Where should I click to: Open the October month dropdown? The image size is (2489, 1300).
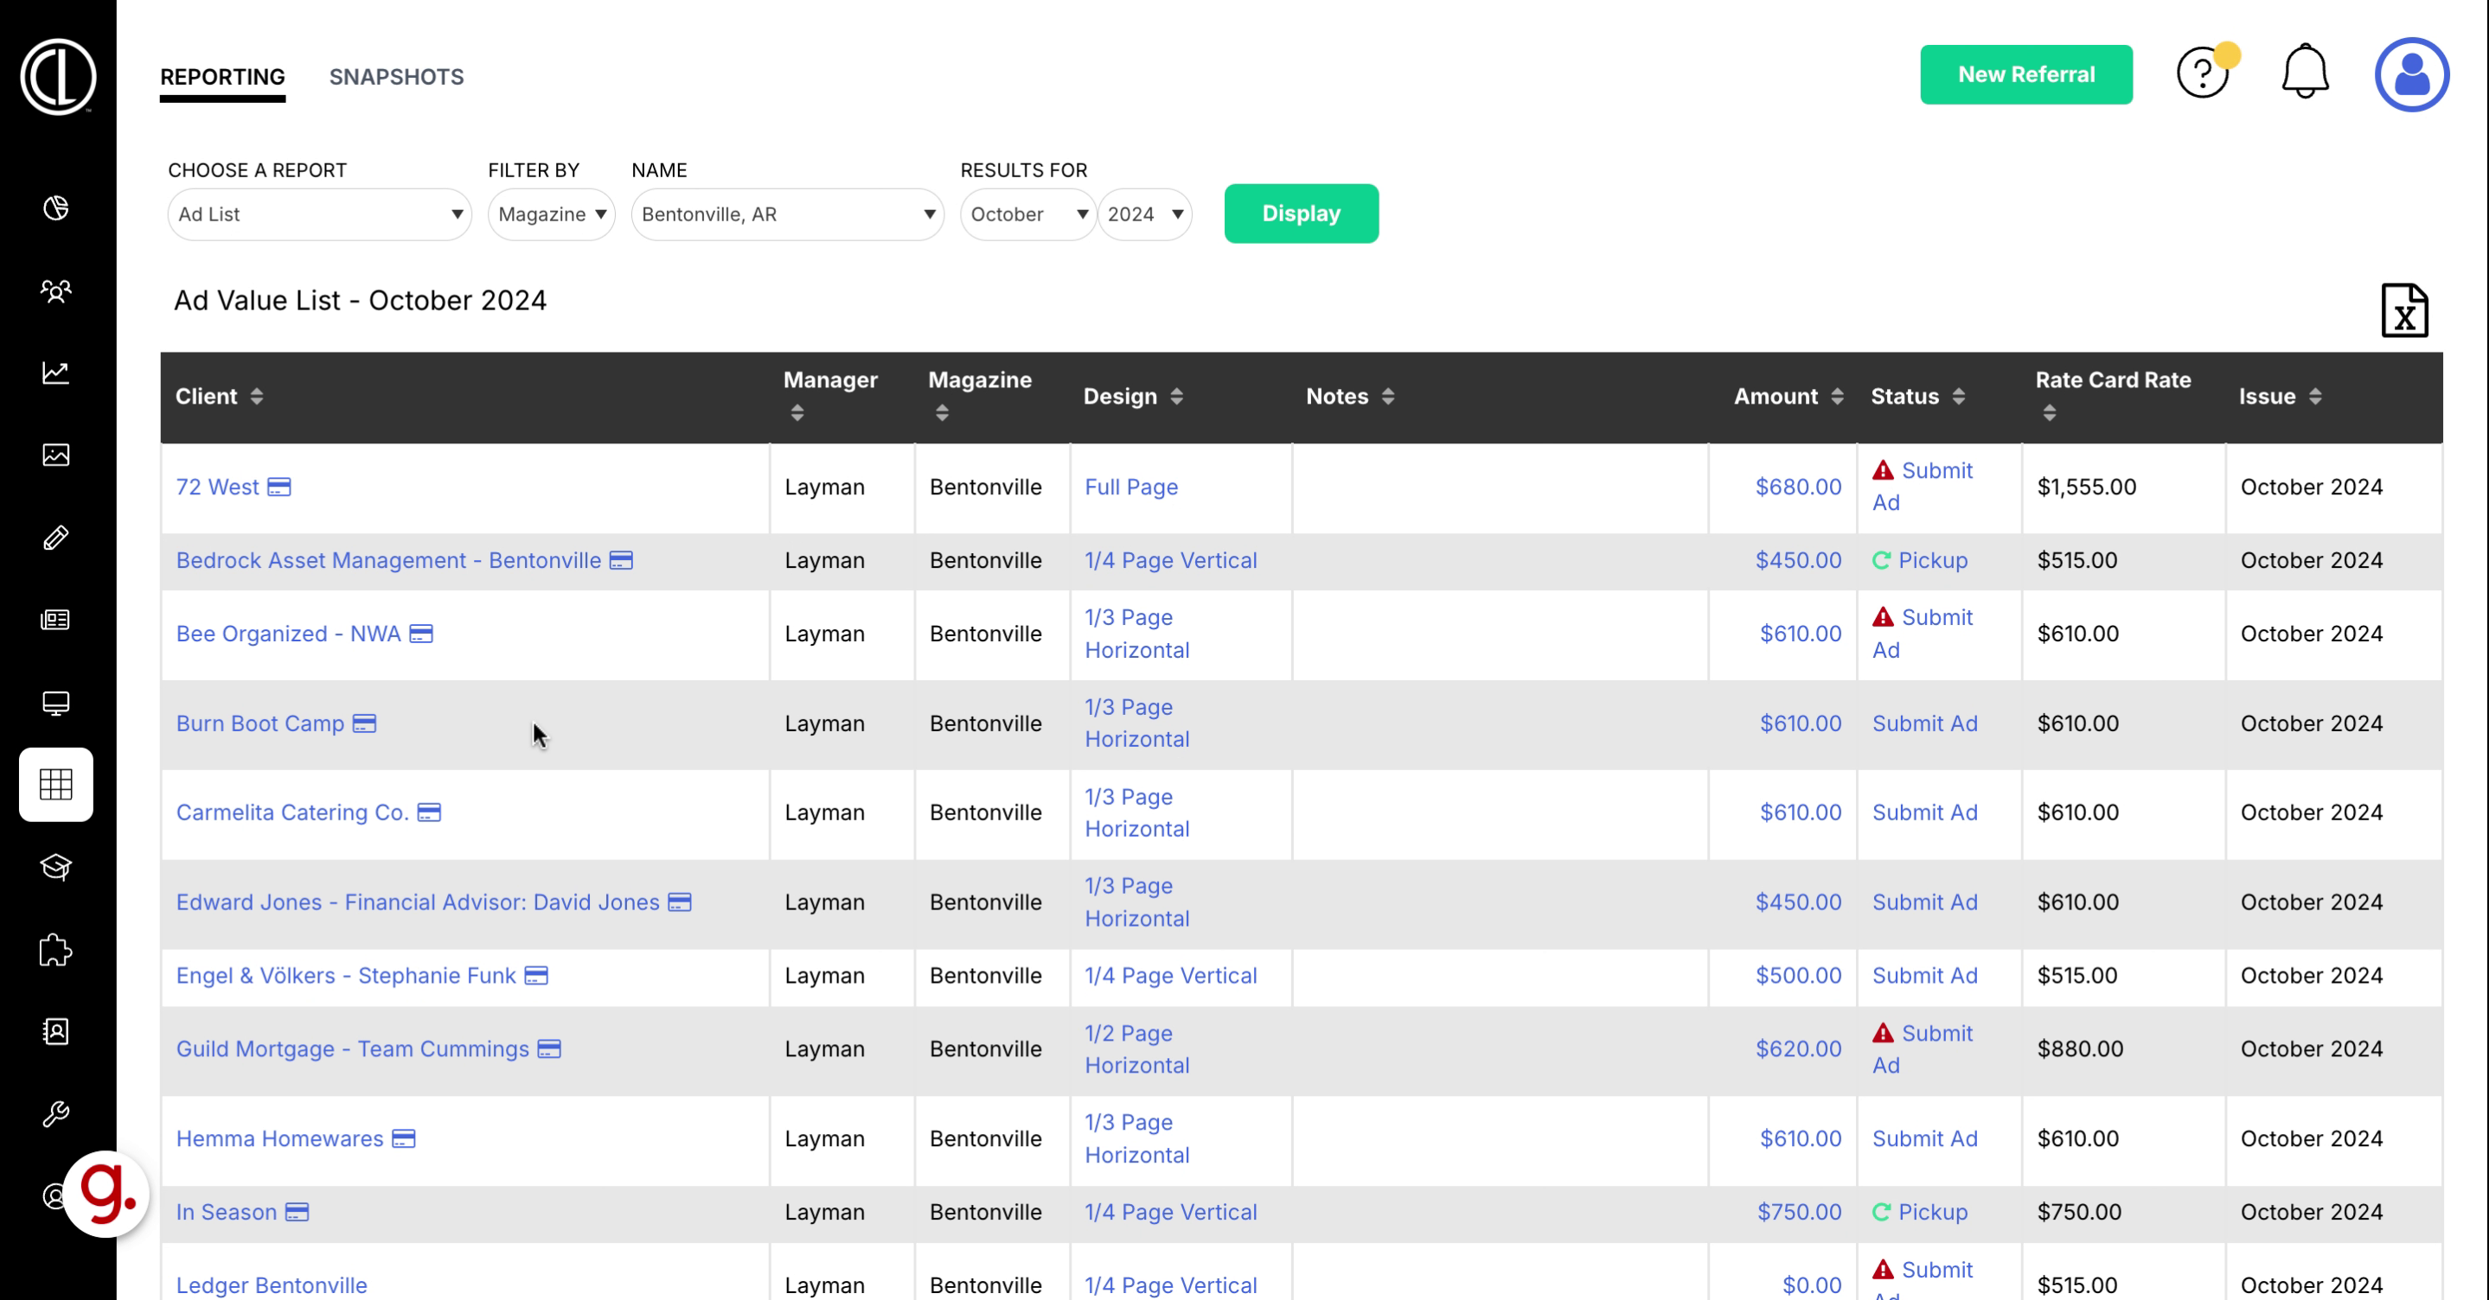[1028, 214]
